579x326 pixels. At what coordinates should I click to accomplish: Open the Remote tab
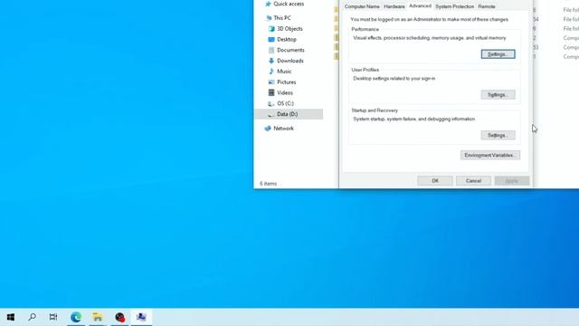[x=487, y=6]
